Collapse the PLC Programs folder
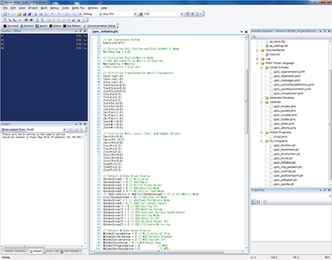 pyautogui.click(x=261, y=141)
